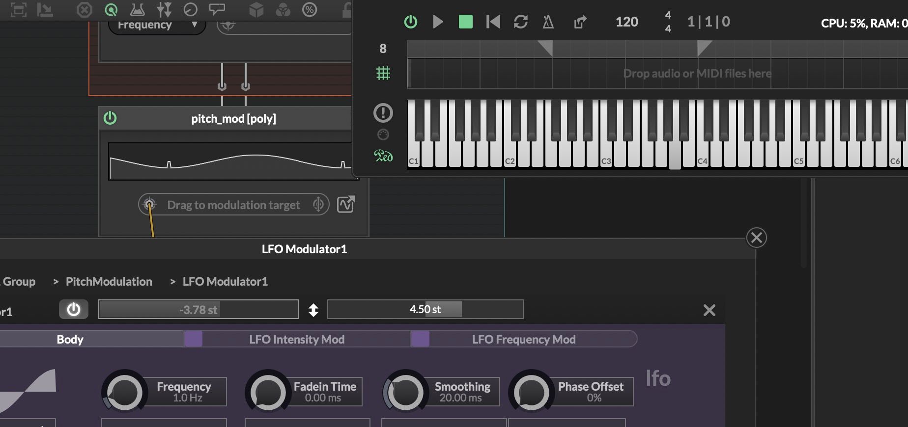Click the Drag to modulation target field
Viewport: 908px width, 427px height.
point(234,205)
